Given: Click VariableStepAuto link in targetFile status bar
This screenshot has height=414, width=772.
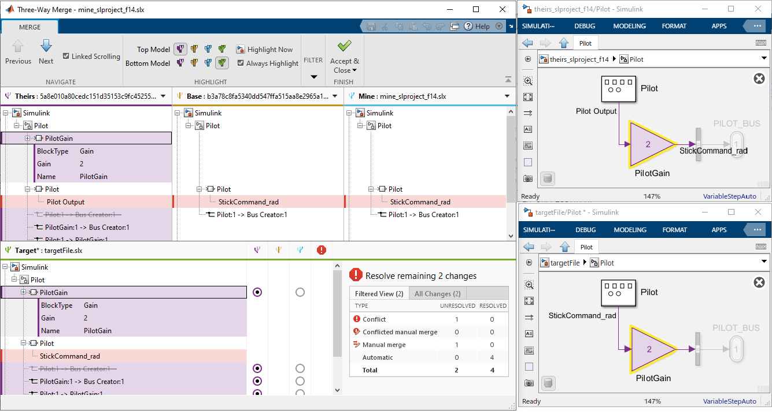Looking at the screenshot, I should coord(729,401).
